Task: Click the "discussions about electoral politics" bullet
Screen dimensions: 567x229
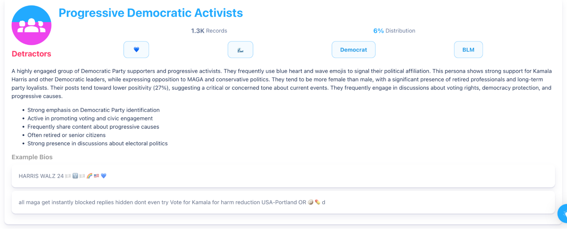Action: [97, 144]
